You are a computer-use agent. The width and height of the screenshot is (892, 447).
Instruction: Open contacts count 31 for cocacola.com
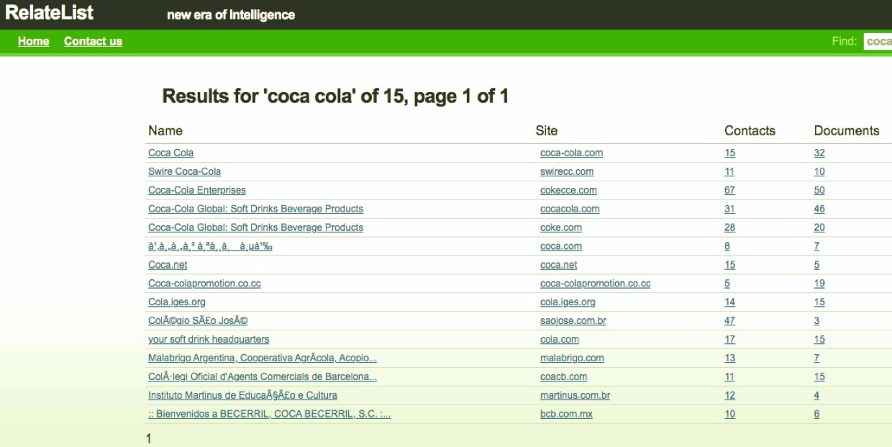click(x=729, y=209)
